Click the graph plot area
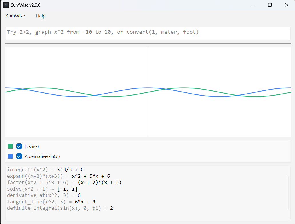This screenshot has height=224, width=295. tap(148, 92)
